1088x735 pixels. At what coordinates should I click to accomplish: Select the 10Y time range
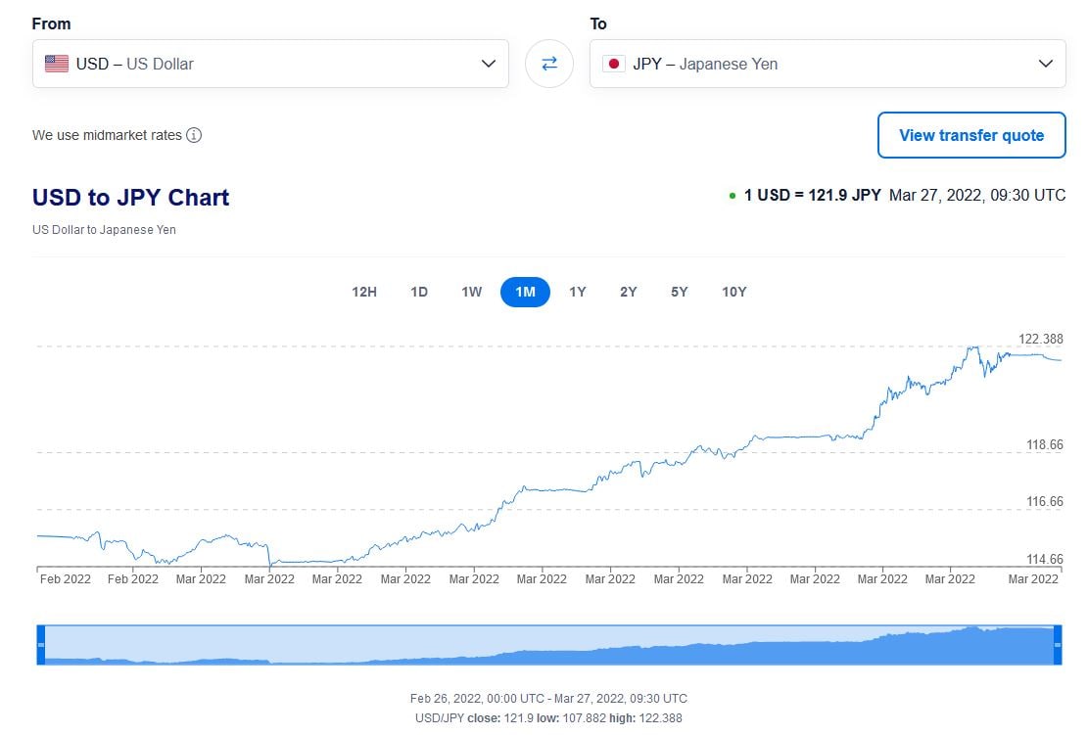tap(734, 292)
